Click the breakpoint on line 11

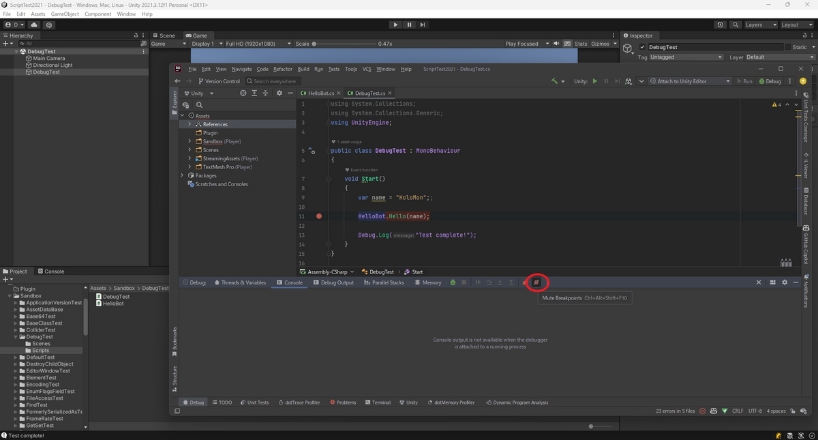(318, 216)
